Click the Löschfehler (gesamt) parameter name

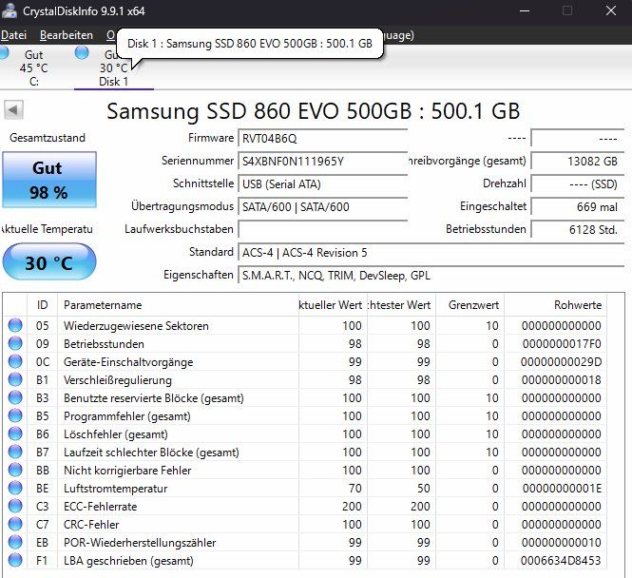click(x=116, y=434)
